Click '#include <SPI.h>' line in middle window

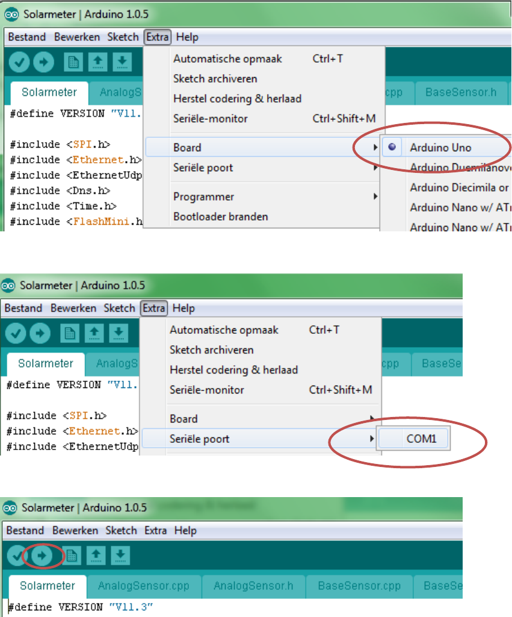[x=57, y=416]
